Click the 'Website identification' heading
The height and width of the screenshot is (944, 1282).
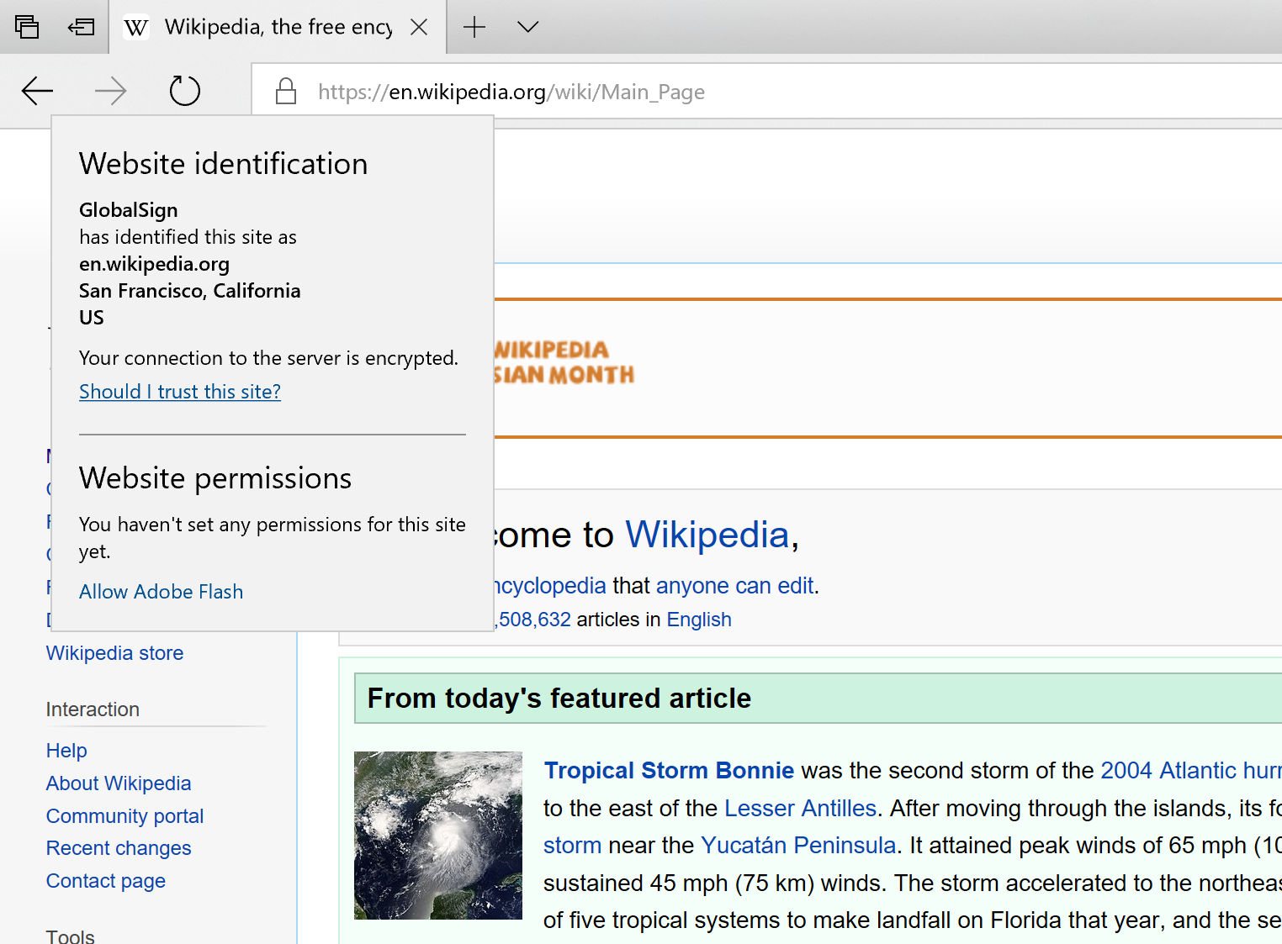coord(223,164)
